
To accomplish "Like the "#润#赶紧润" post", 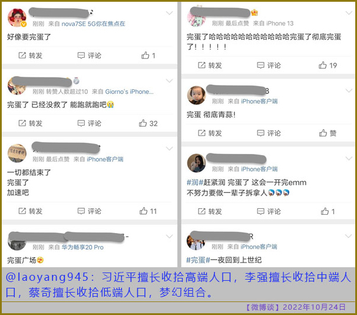I will pyautogui.click(x=328, y=211).
